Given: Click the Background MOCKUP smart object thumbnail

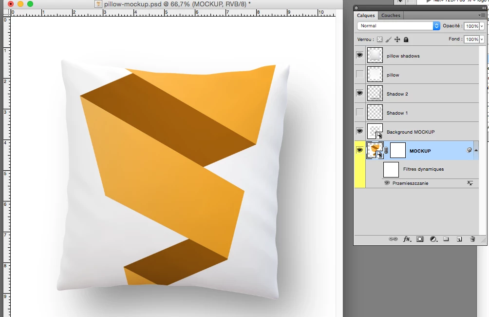Looking at the screenshot, I should [x=375, y=132].
